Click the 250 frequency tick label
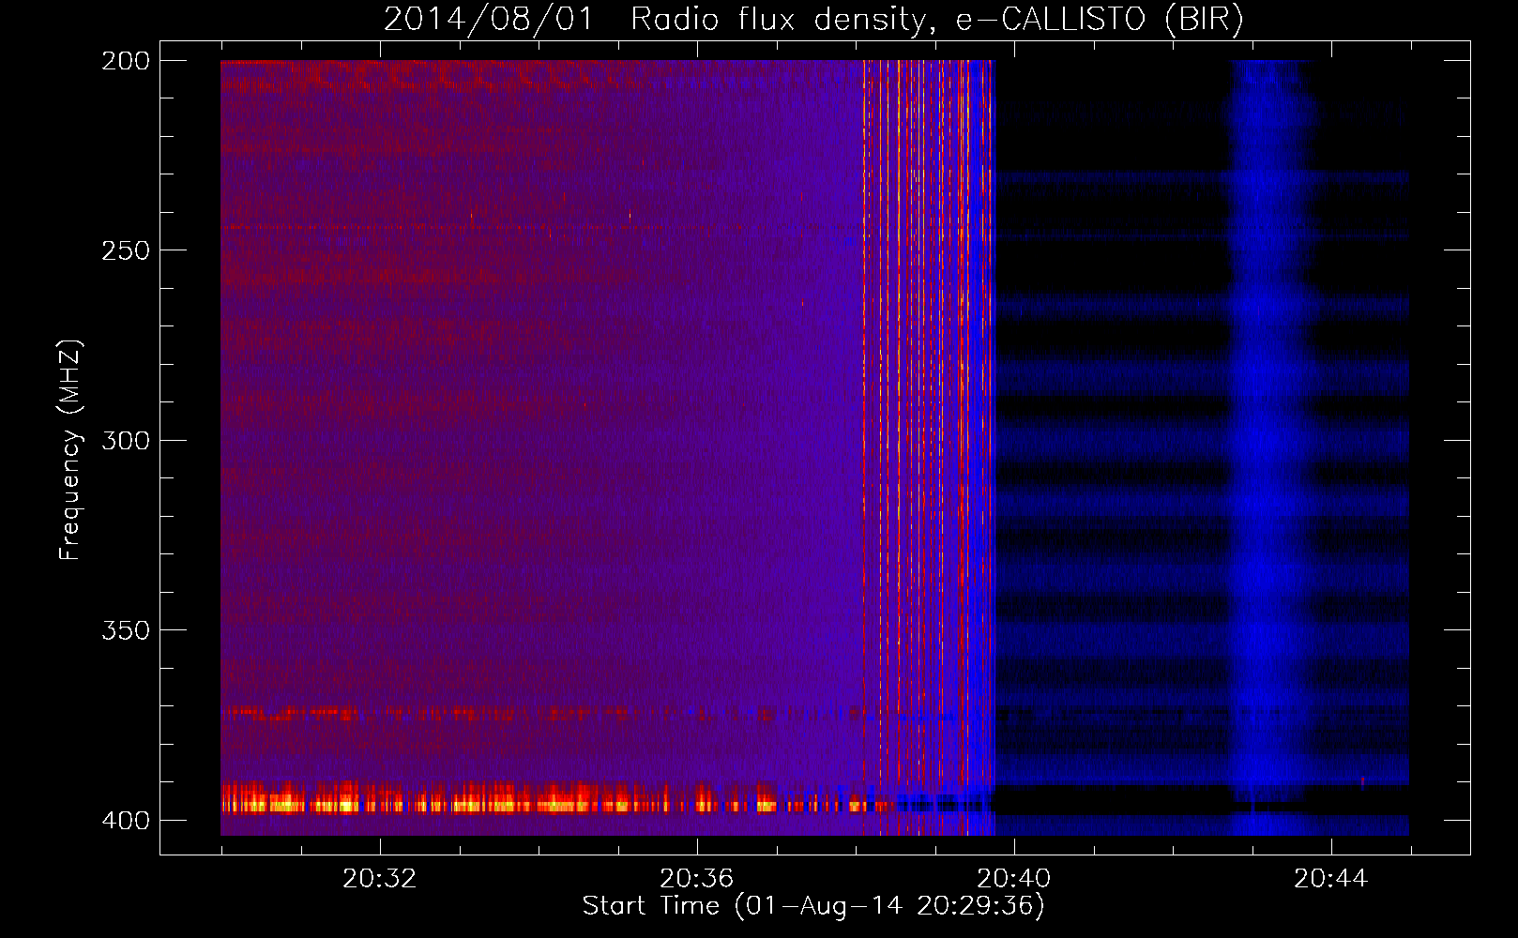This screenshot has width=1518, height=938. [126, 250]
